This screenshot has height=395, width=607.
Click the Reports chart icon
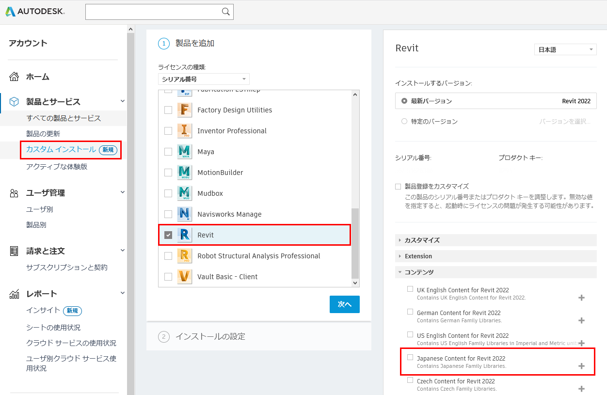click(x=15, y=294)
